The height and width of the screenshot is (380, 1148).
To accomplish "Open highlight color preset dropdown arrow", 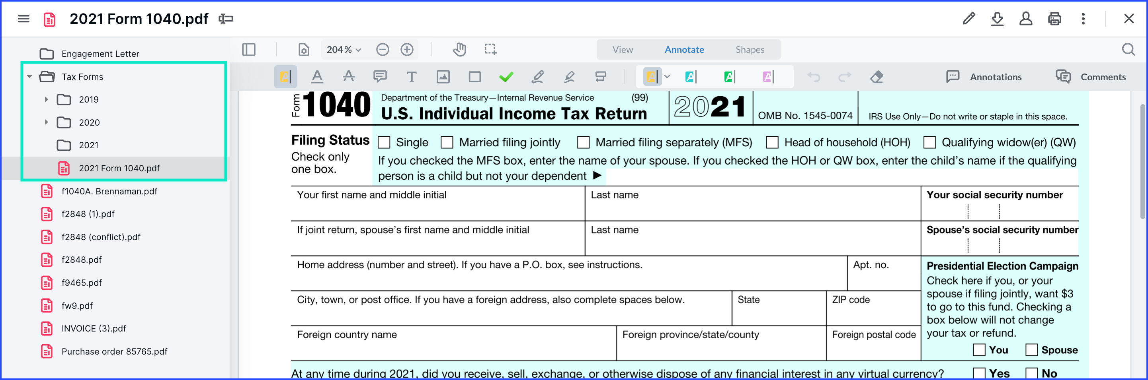I will coord(667,77).
